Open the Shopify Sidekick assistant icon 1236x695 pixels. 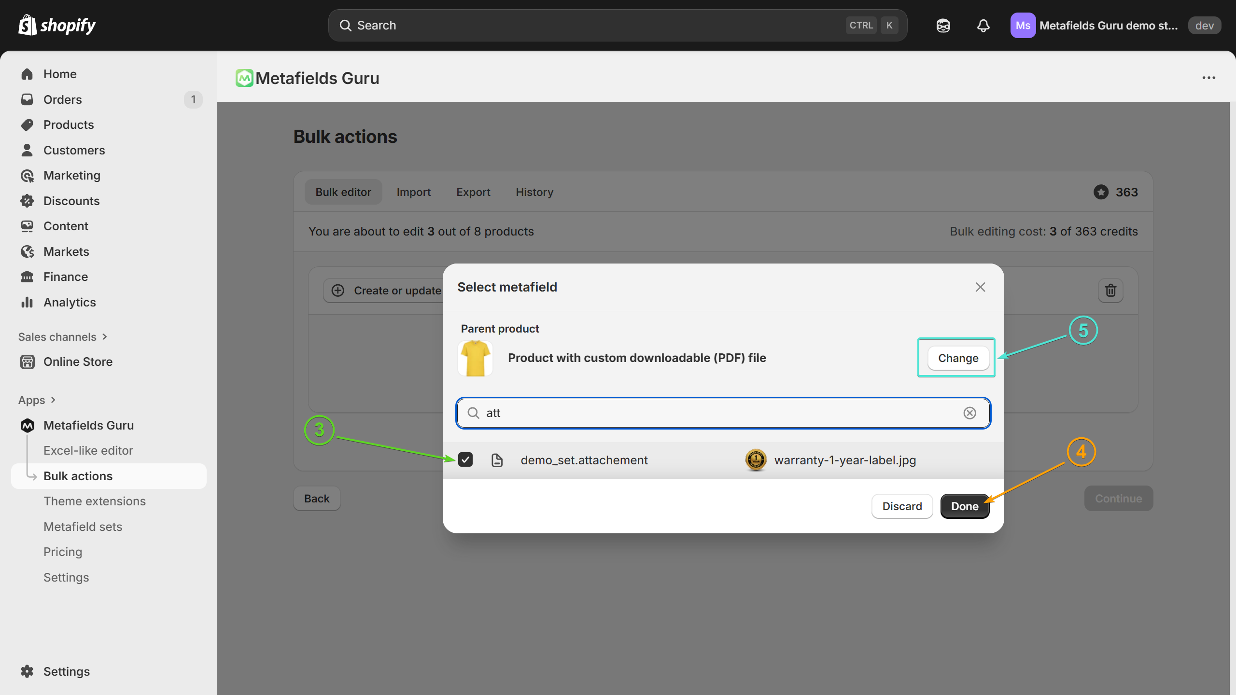tap(943, 26)
